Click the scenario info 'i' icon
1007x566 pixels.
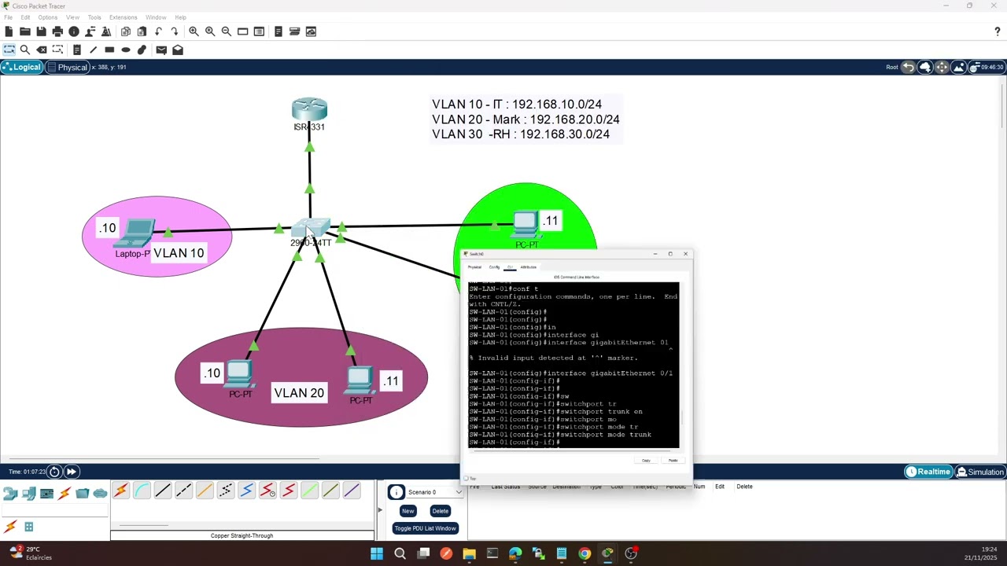coord(397,492)
